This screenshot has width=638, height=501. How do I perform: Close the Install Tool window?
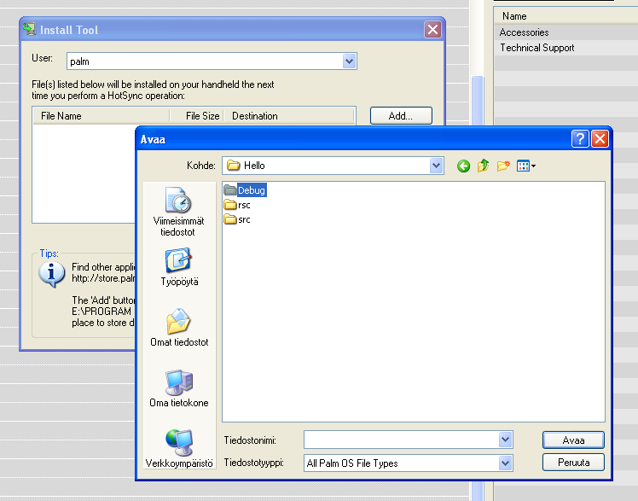(432, 29)
